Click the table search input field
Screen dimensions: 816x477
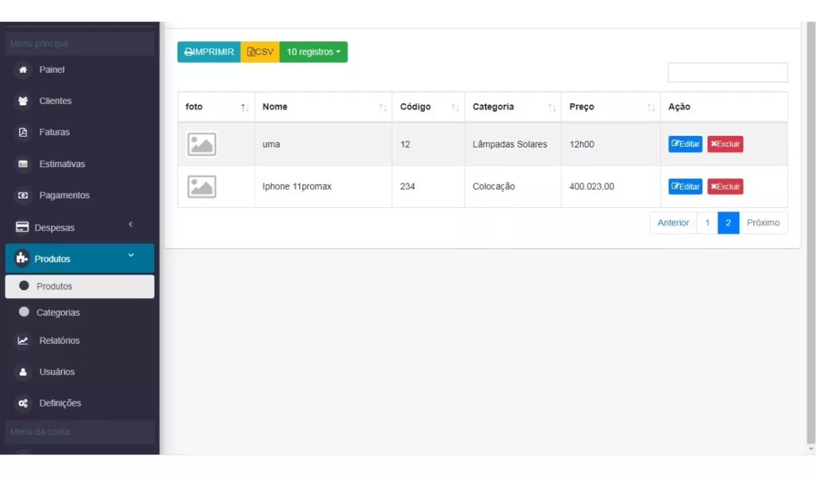click(x=727, y=72)
